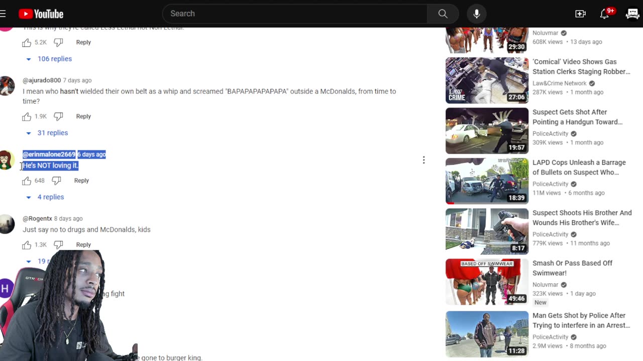Focus the YouTube search field
643x361 pixels.
295,14
